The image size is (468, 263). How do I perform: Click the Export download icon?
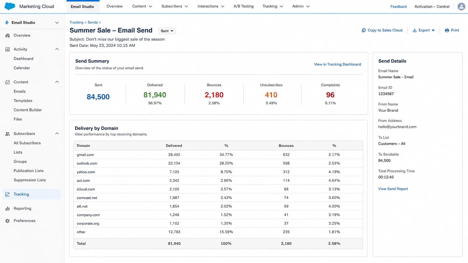(x=415, y=30)
